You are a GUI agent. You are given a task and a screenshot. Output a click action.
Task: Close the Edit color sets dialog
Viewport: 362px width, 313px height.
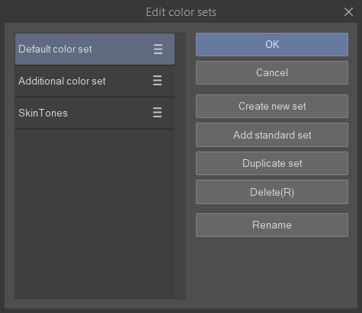click(348, 12)
